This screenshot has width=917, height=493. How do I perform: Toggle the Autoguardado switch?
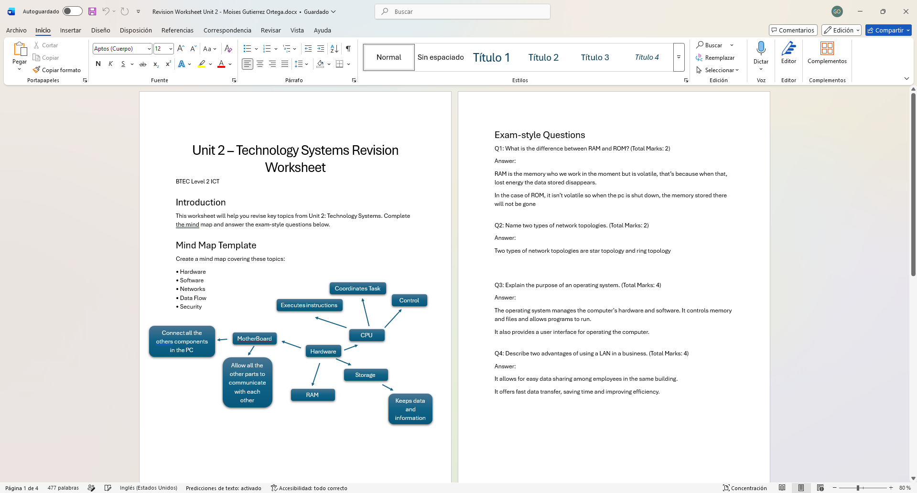coord(72,11)
